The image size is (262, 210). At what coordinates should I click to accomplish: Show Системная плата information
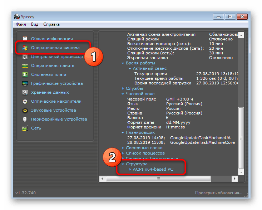pyautogui.click(x=49, y=74)
